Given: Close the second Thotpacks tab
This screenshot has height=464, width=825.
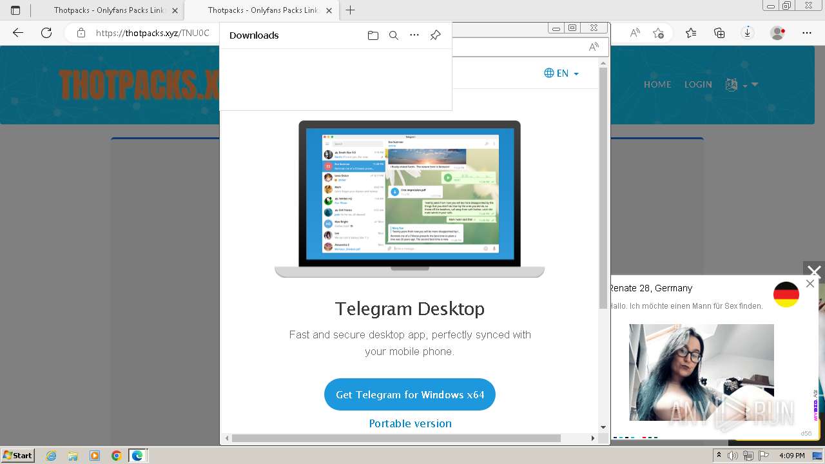Looking at the screenshot, I should pyautogui.click(x=329, y=10).
